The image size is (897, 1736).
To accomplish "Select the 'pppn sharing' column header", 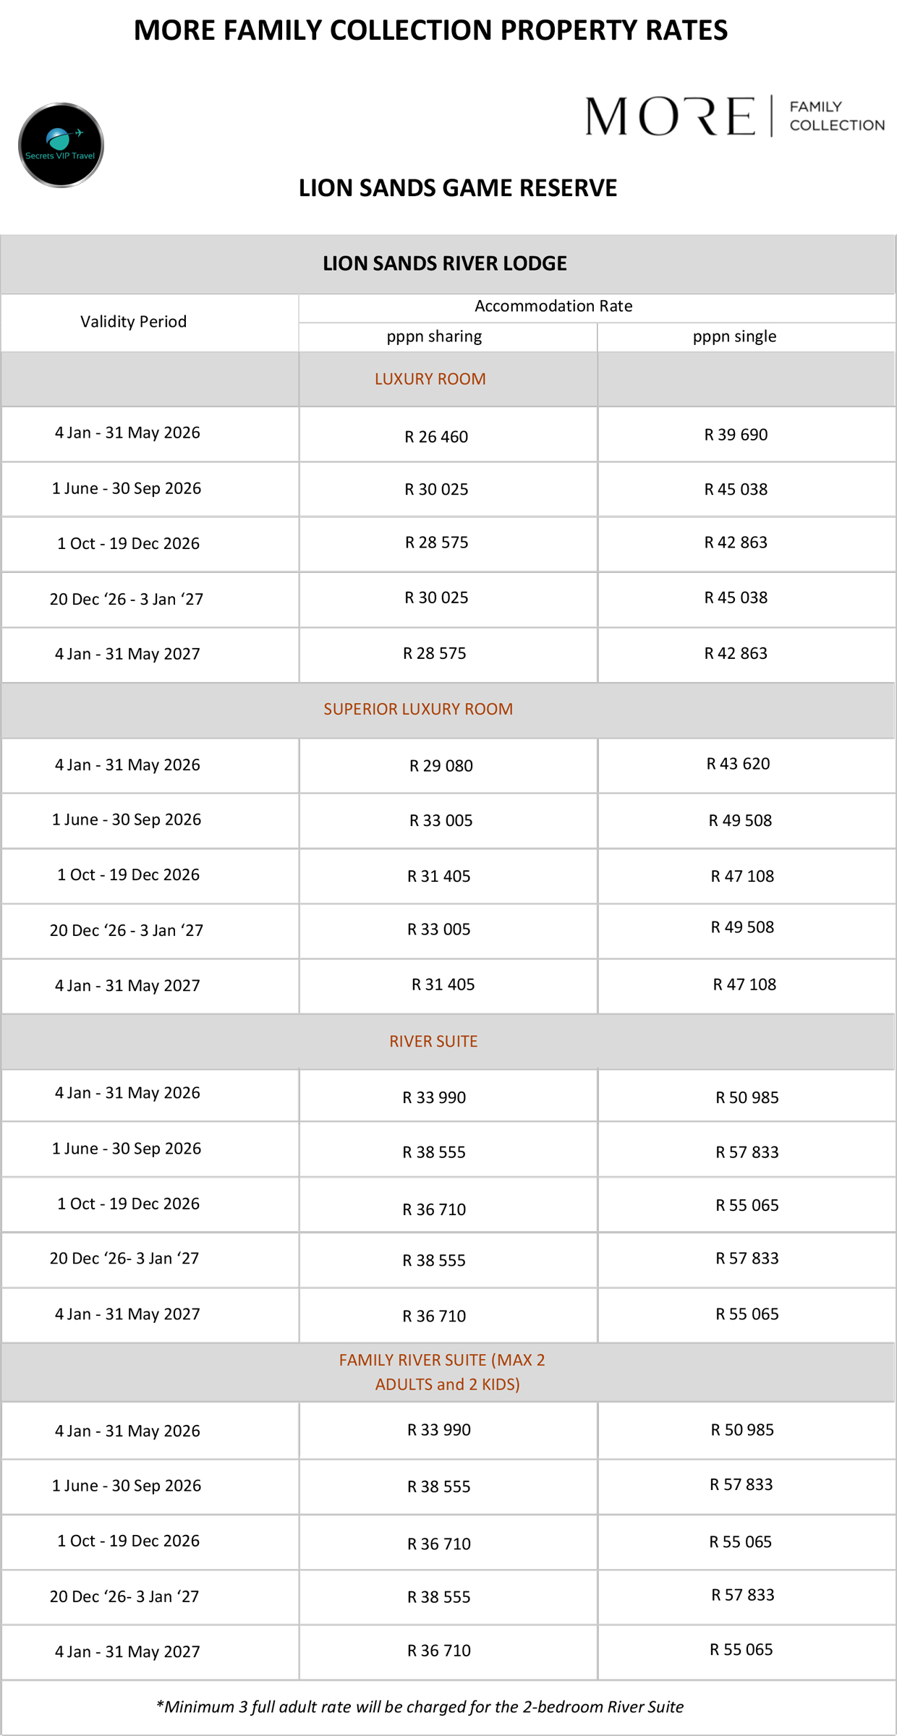I will coord(434,336).
